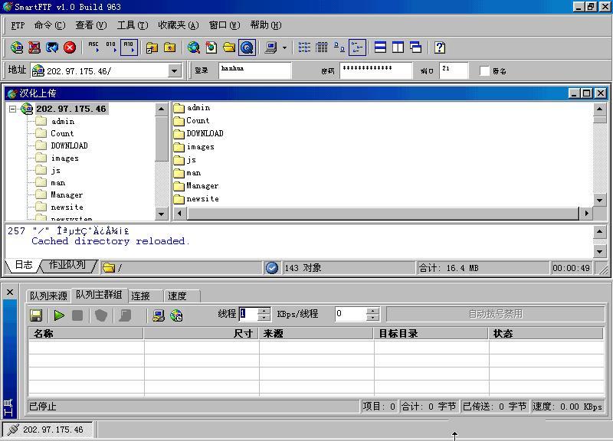613x441 pixels.
Task: Click the masked password field
Action: coord(375,70)
